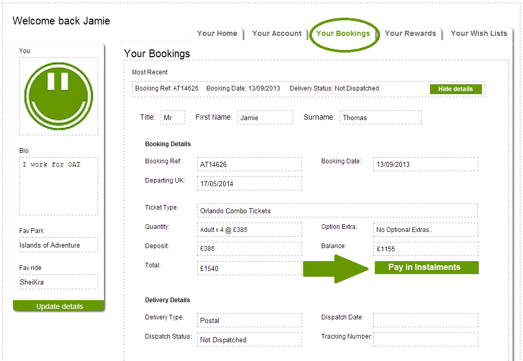Click the Delivery Type field showing Postal
Screen dimensions: 523x361
(x=250, y=320)
